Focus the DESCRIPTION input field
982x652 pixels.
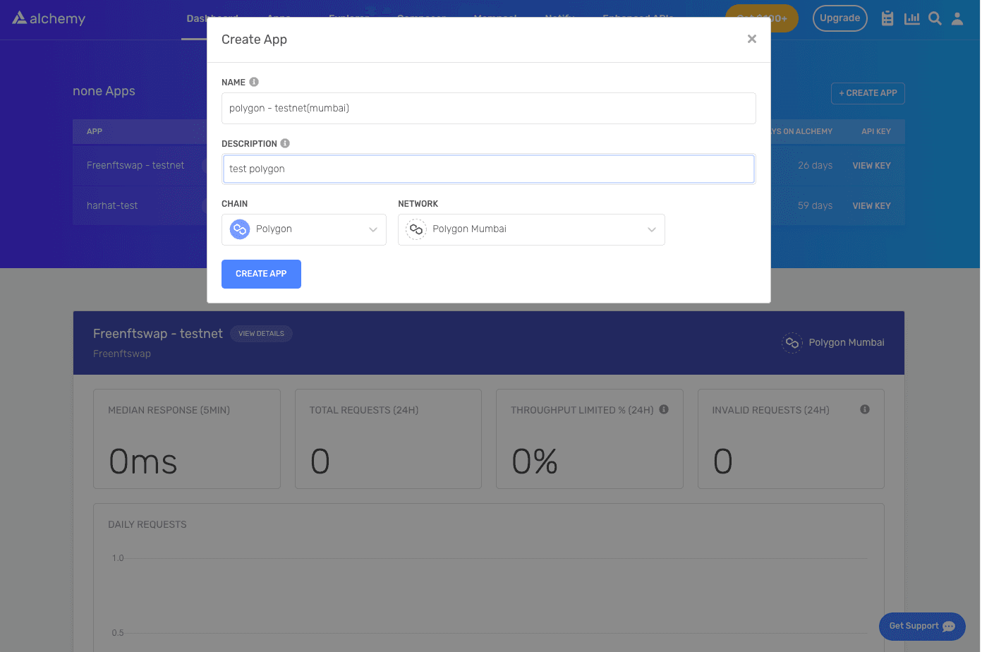(x=489, y=169)
